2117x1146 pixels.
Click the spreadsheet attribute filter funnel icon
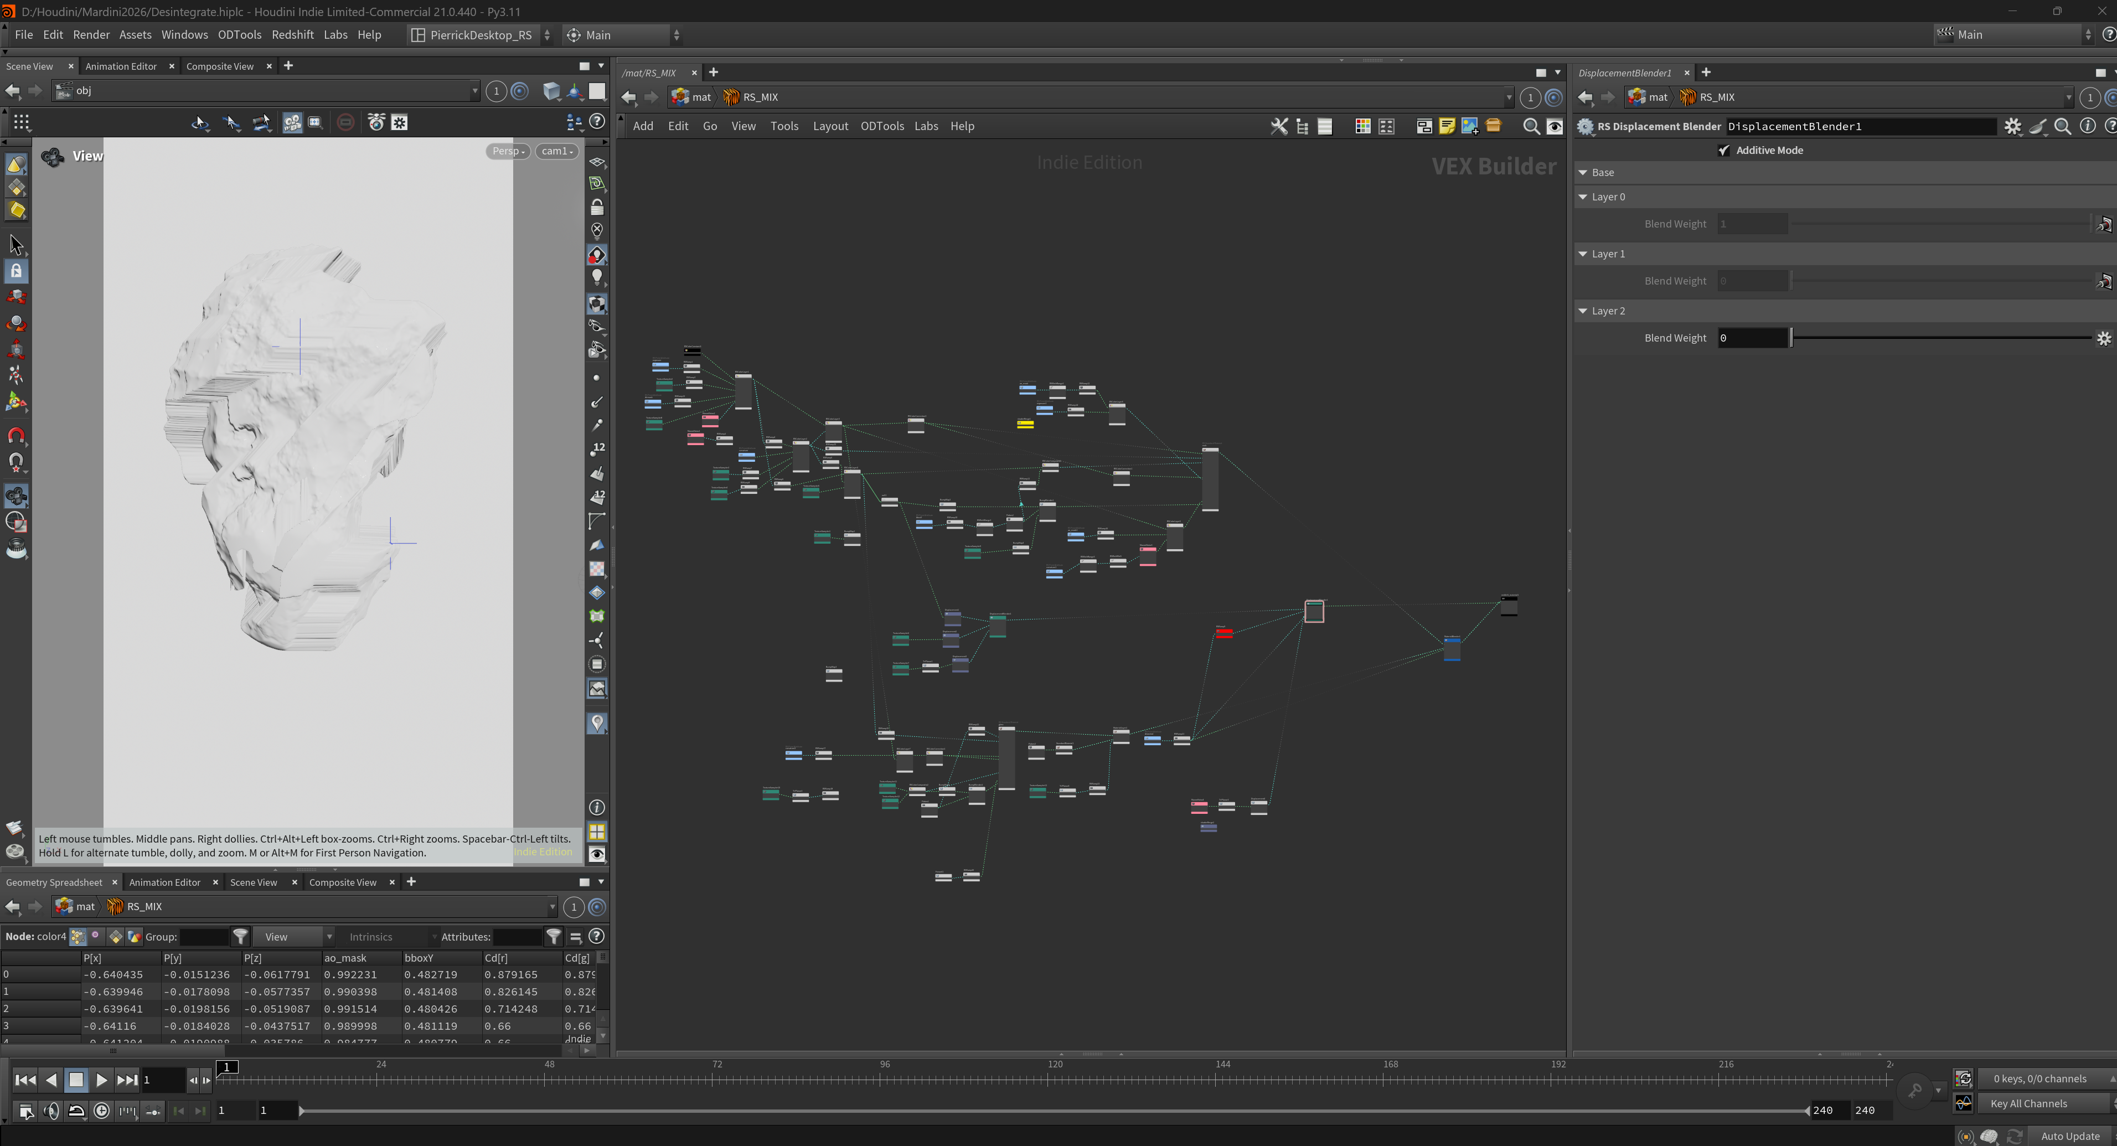point(554,936)
